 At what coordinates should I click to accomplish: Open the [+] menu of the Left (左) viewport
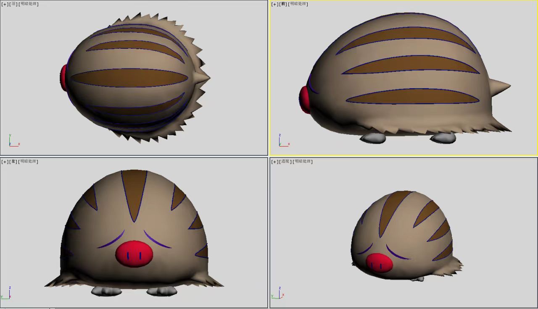pos(5,161)
